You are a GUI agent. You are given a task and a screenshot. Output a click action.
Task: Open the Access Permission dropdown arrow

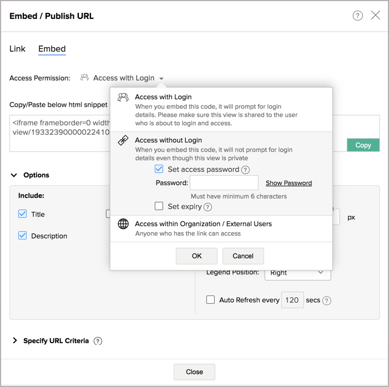click(x=161, y=79)
